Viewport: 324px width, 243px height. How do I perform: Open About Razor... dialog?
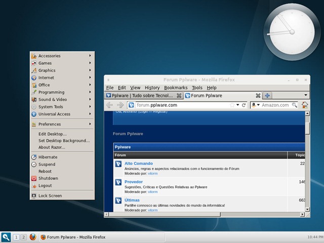point(62,147)
